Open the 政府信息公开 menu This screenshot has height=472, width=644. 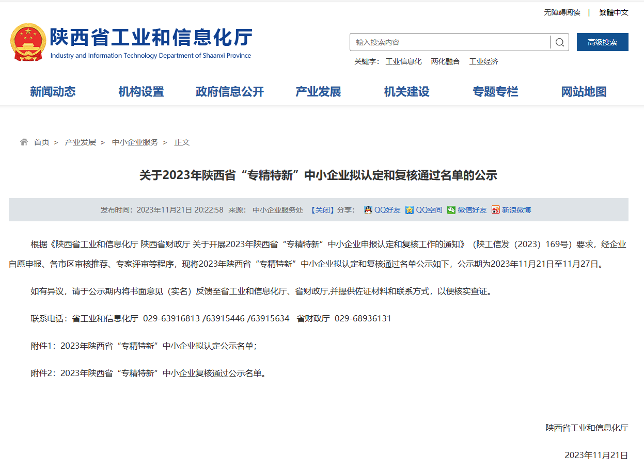tap(230, 92)
